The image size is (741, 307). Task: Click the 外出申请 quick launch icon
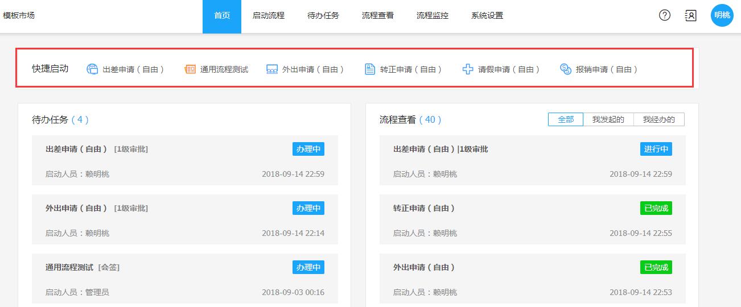(272, 69)
